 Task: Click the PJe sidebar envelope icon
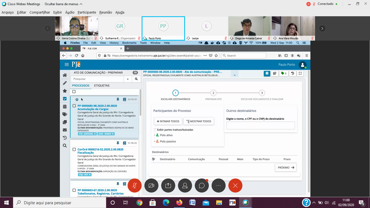click(x=65, y=130)
